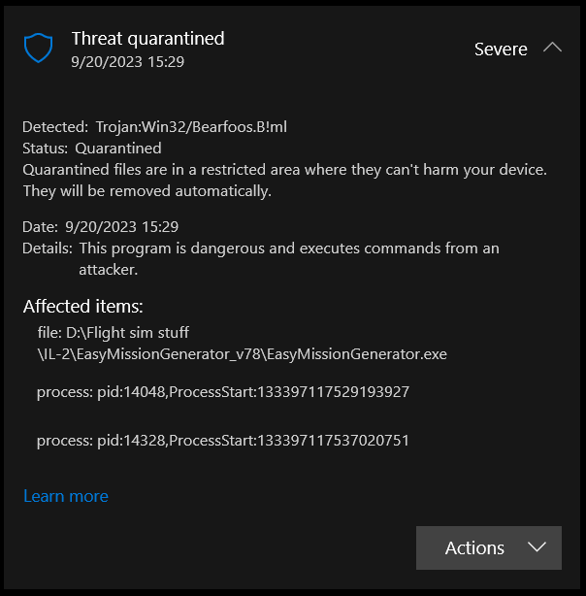Click the EasyMissionGenerator.exe path line
The image size is (586, 596).
(x=243, y=354)
